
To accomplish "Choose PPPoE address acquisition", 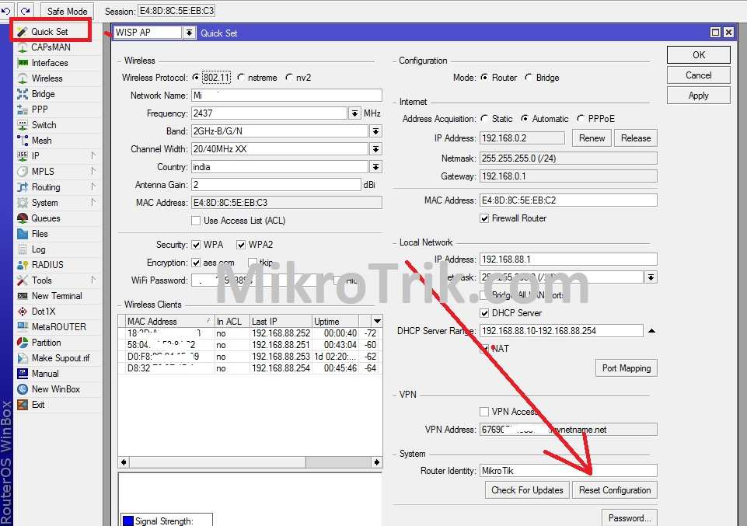I will (581, 119).
